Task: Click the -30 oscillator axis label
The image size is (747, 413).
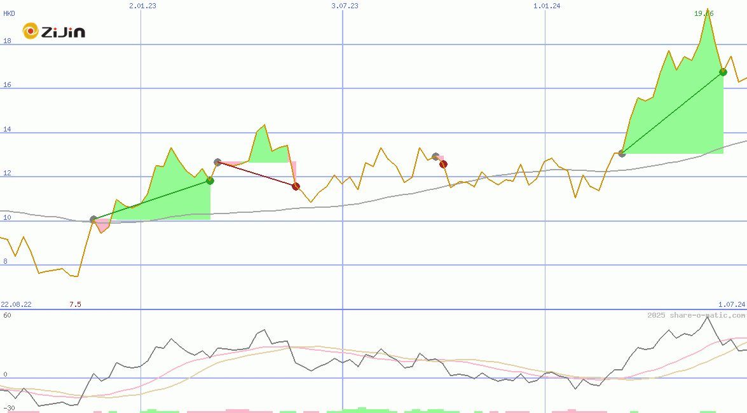Action: pos(9,409)
